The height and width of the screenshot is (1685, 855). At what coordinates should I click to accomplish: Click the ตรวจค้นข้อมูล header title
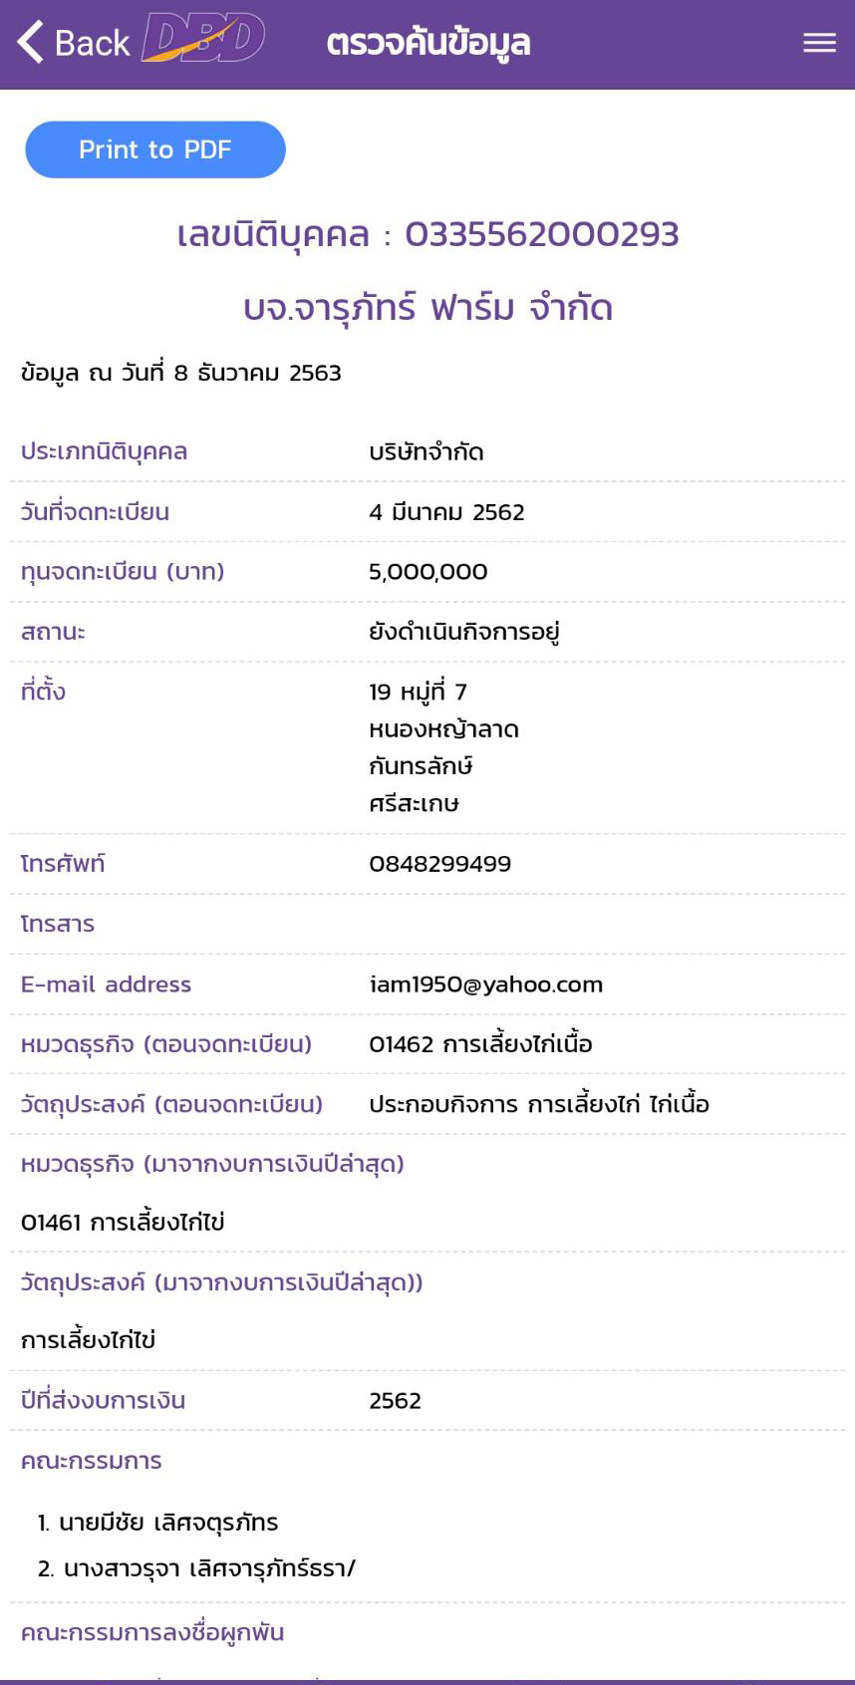coord(427,43)
